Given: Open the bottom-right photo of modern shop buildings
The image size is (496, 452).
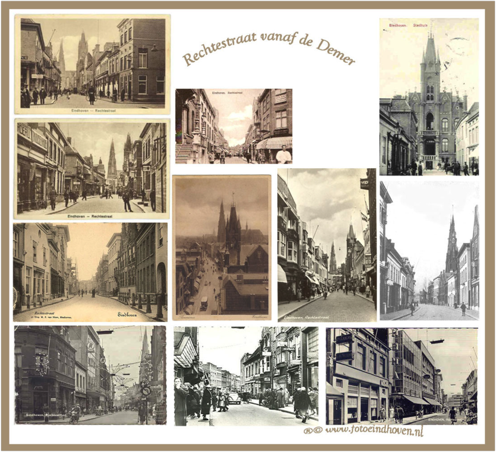Looking at the screenshot, I should 401,376.
